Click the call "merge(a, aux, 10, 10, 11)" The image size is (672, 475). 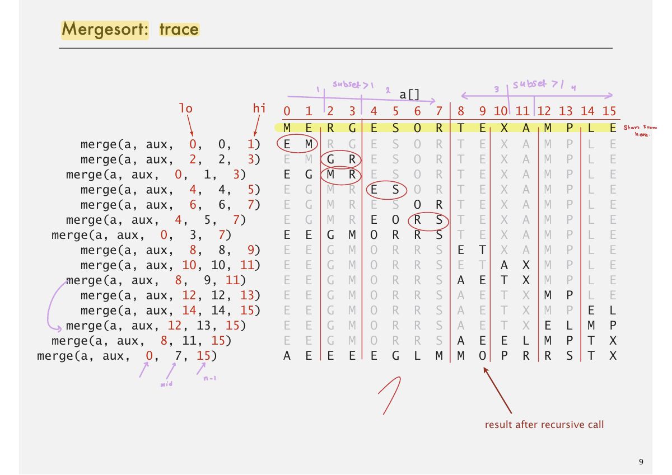tap(171, 265)
